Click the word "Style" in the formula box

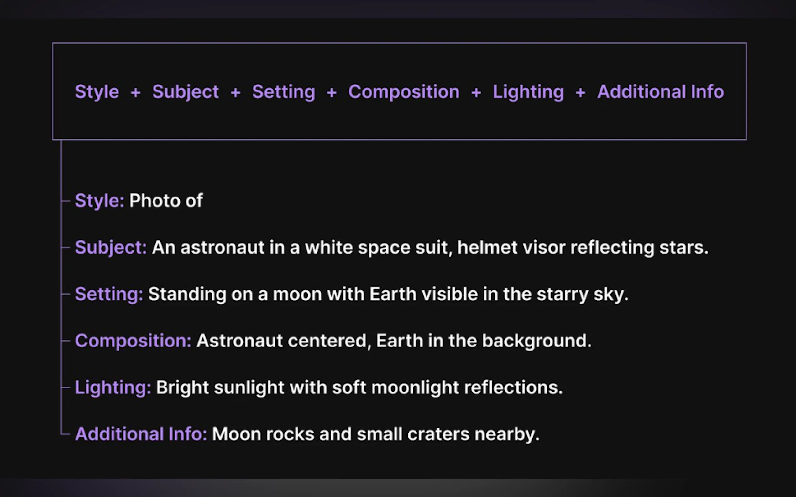pos(97,92)
